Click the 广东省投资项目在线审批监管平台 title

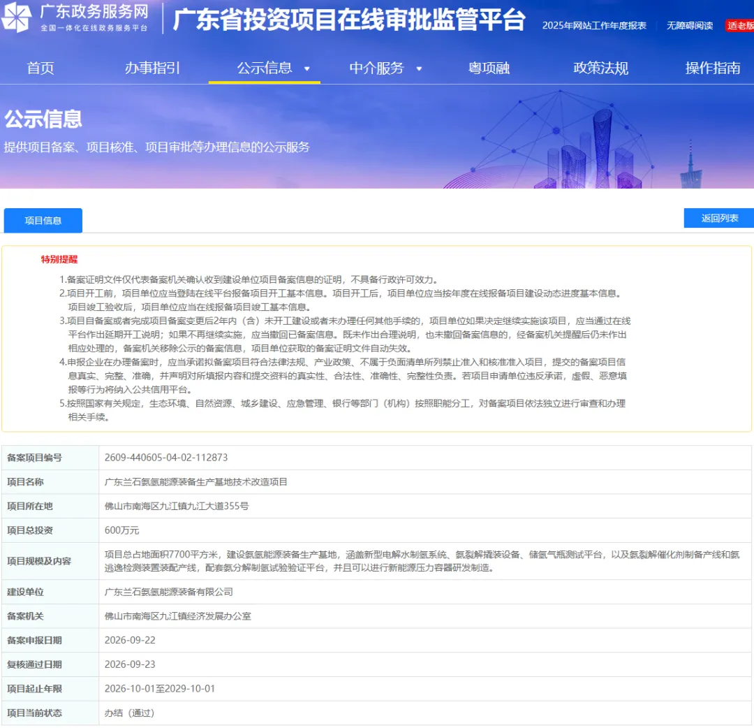click(x=348, y=20)
